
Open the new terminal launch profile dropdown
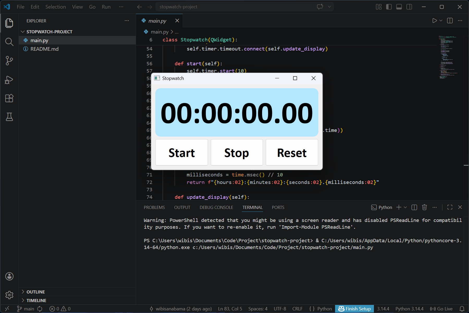[405, 207]
